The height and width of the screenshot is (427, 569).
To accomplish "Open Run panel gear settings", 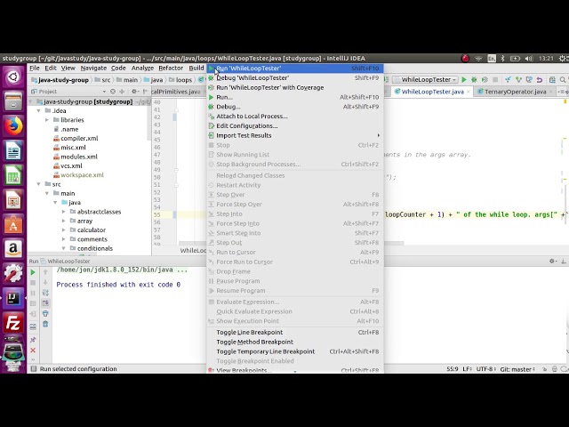I will [552, 261].
